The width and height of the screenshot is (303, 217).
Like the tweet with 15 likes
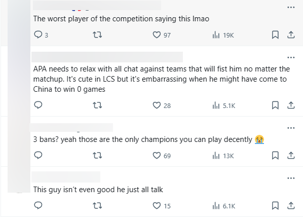click(162, 206)
